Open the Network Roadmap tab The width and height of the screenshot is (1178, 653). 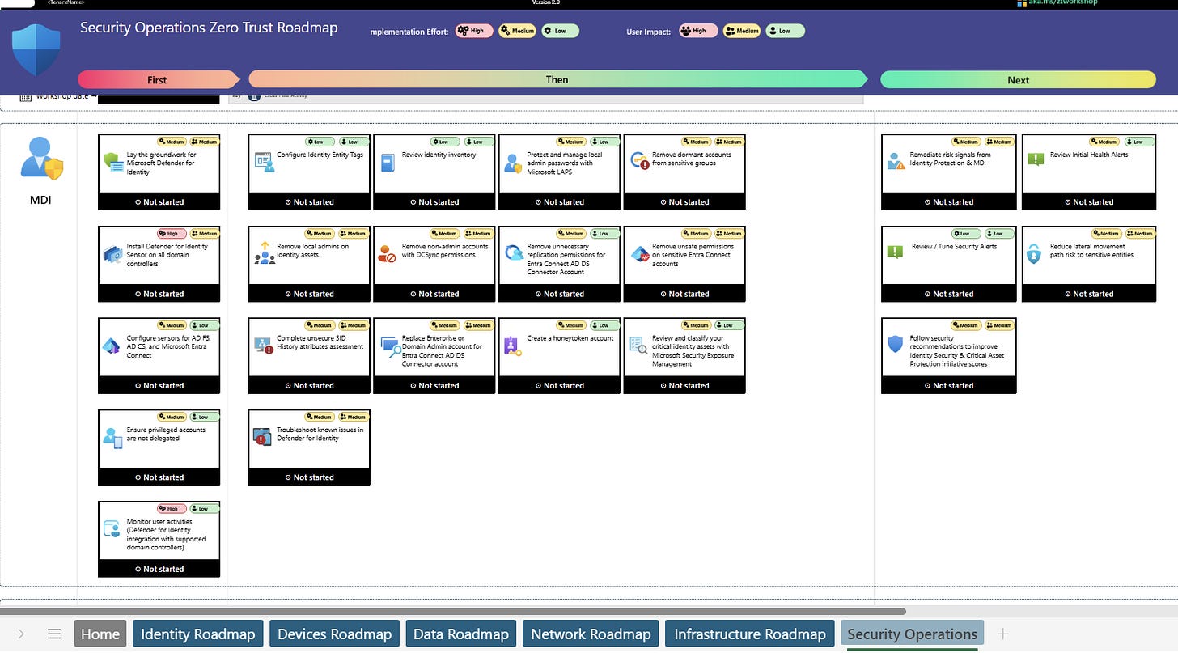click(x=591, y=634)
